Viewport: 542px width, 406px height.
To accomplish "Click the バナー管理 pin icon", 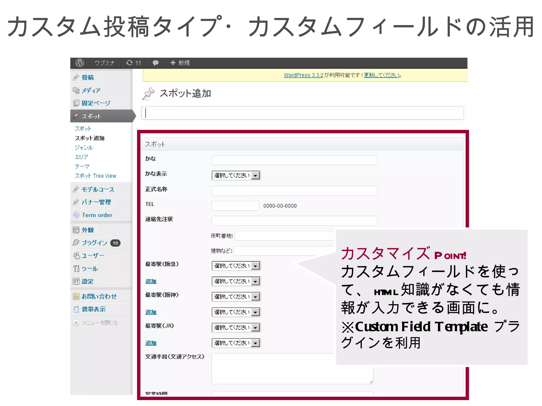I will (x=76, y=202).
